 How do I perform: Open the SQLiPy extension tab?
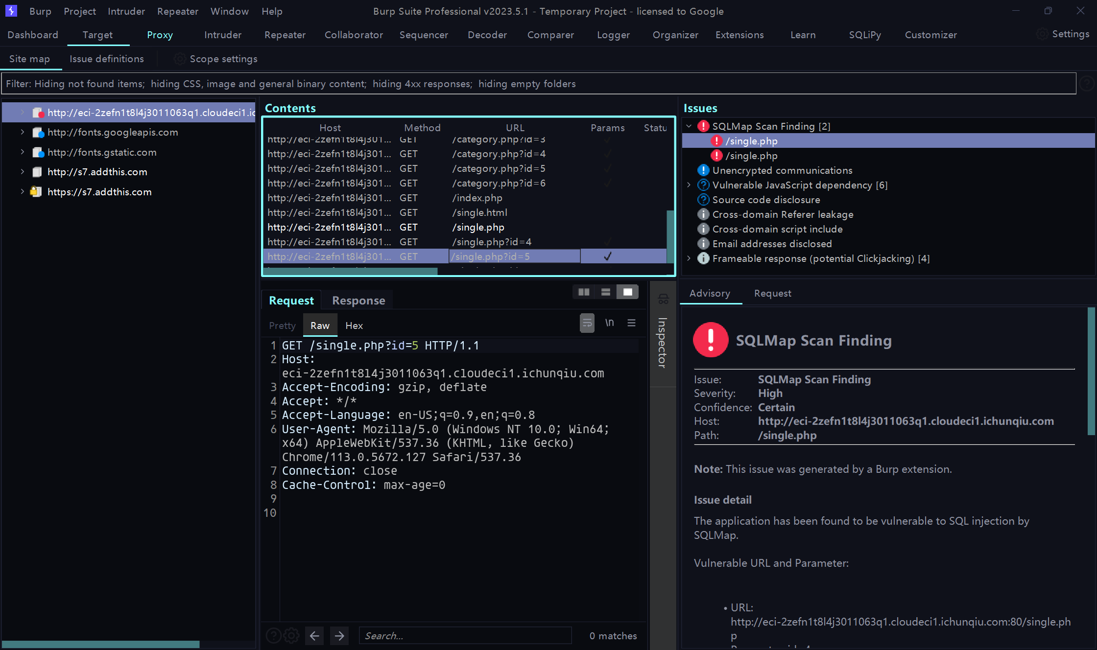[x=865, y=35]
